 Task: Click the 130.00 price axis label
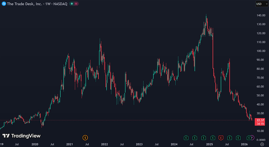[x=261, y=24]
